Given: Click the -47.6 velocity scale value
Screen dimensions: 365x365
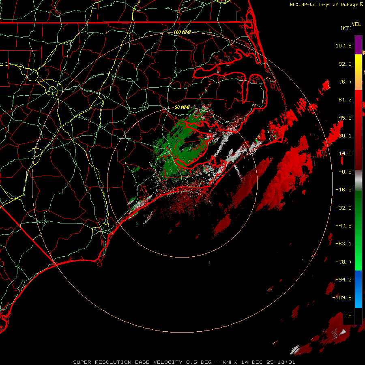Looking at the screenshot, I should click(x=344, y=226).
